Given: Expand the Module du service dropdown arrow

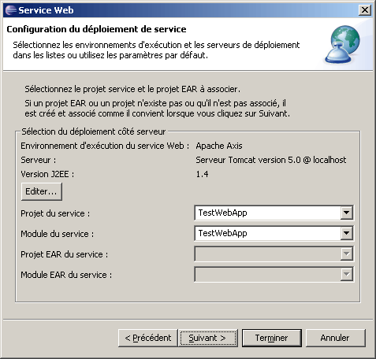Looking at the screenshot, I should pyautogui.click(x=347, y=233).
